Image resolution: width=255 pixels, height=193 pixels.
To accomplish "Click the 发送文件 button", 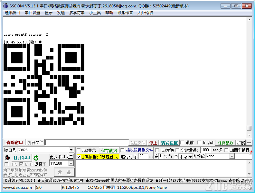I will (x=137, y=143).
